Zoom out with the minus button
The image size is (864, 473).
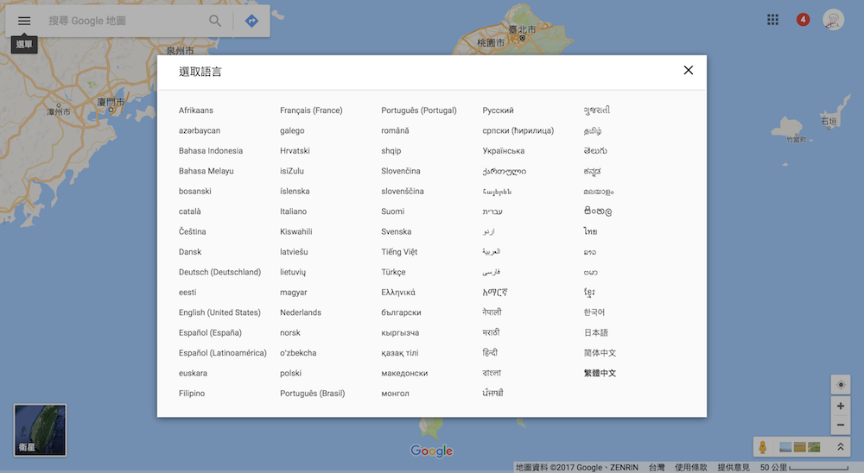click(x=841, y=425)
